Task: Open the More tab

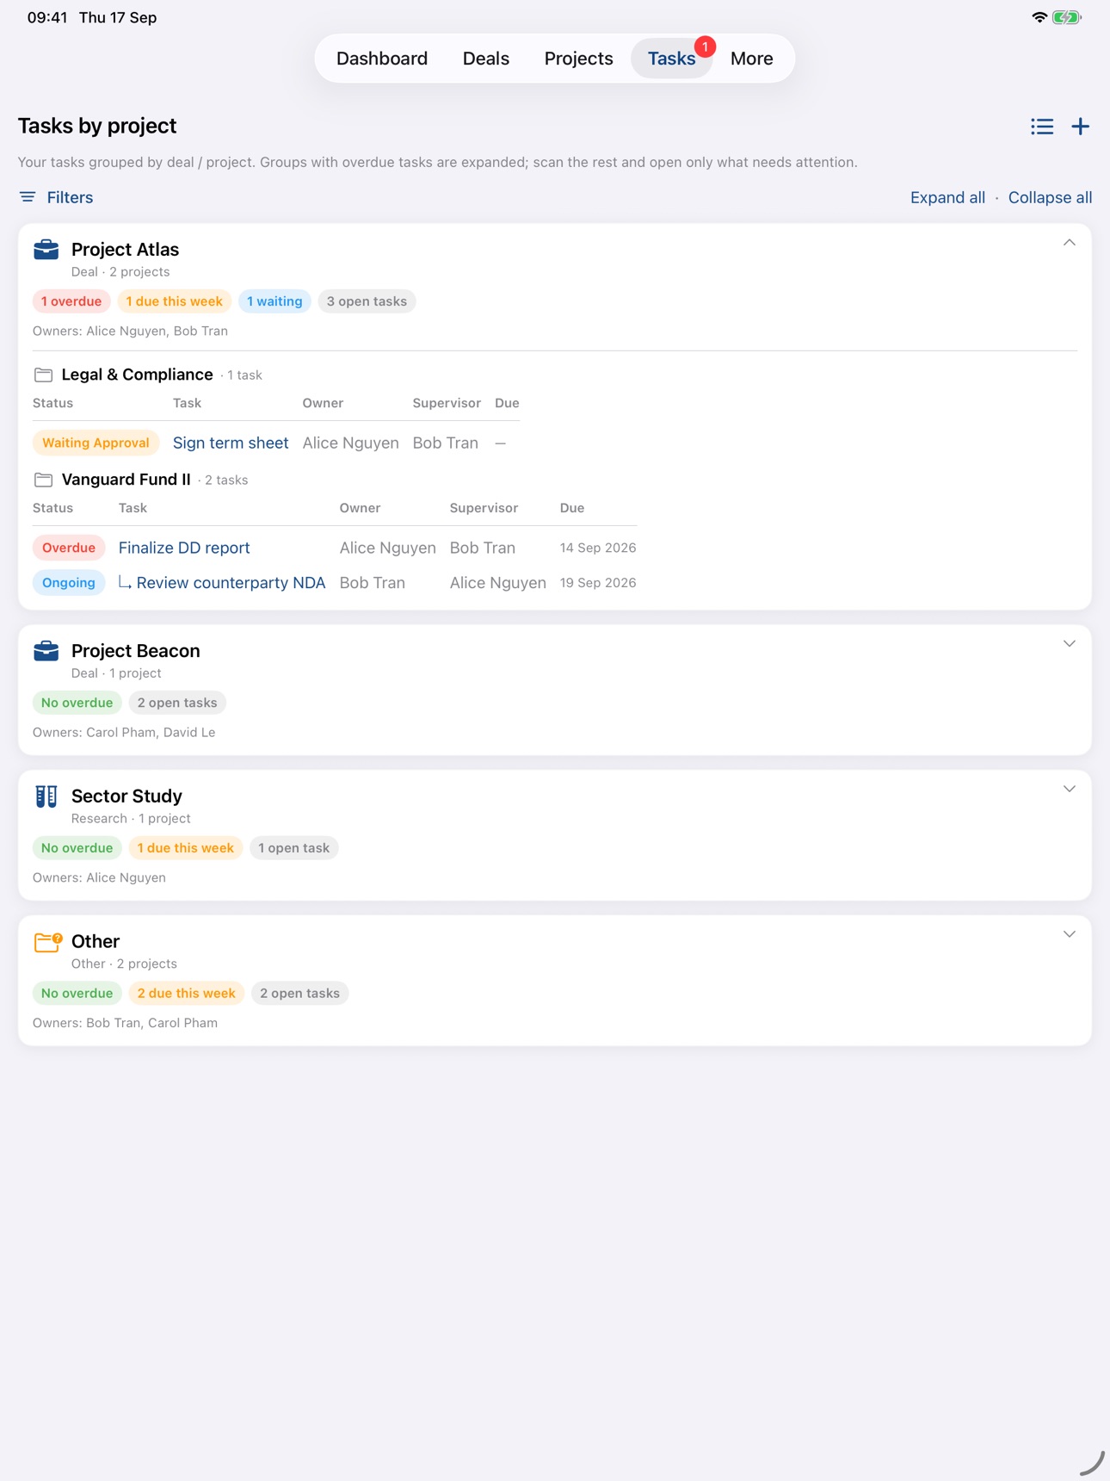Action: pos(752,59)
